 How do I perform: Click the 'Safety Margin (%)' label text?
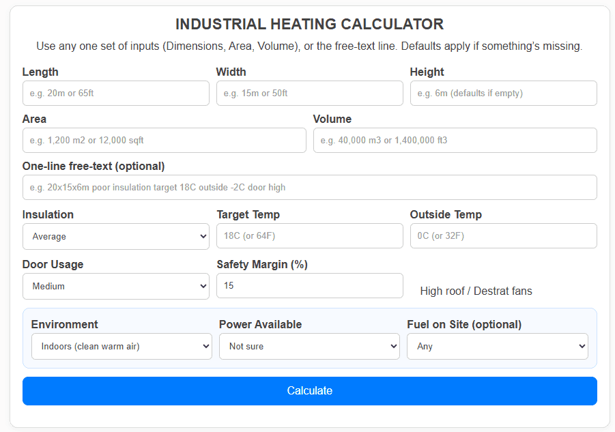coord(262,265)
